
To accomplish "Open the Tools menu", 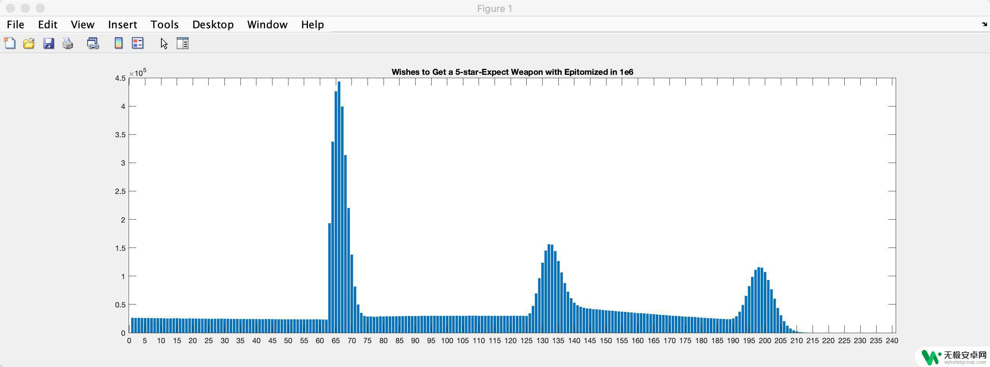I will (x=164, y=25).
